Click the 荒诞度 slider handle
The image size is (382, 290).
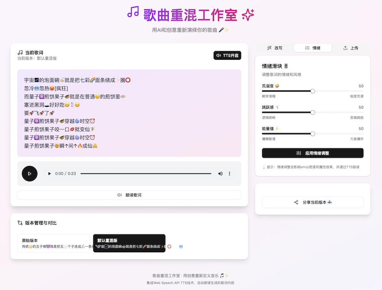coord(313,91)
